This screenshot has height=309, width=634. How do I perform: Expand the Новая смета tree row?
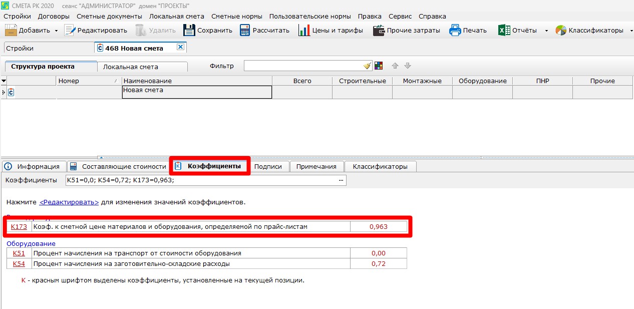[x=4, y=92]
